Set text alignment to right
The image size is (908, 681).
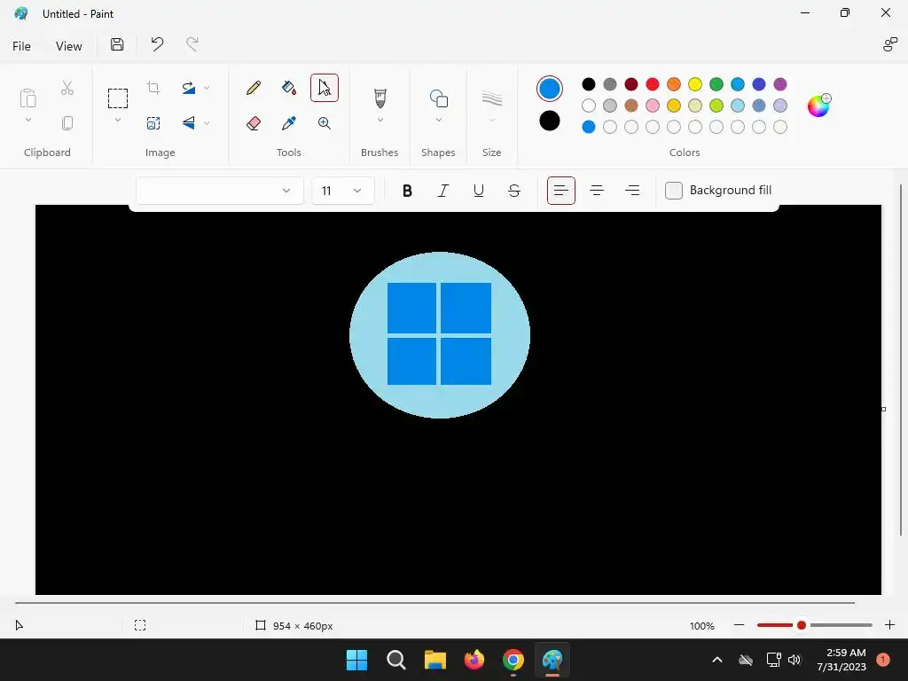[x=632, y=191]
